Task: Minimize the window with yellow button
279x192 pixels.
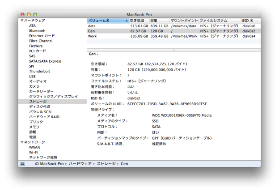Action: pyautogui.click(x=29, y=15)
